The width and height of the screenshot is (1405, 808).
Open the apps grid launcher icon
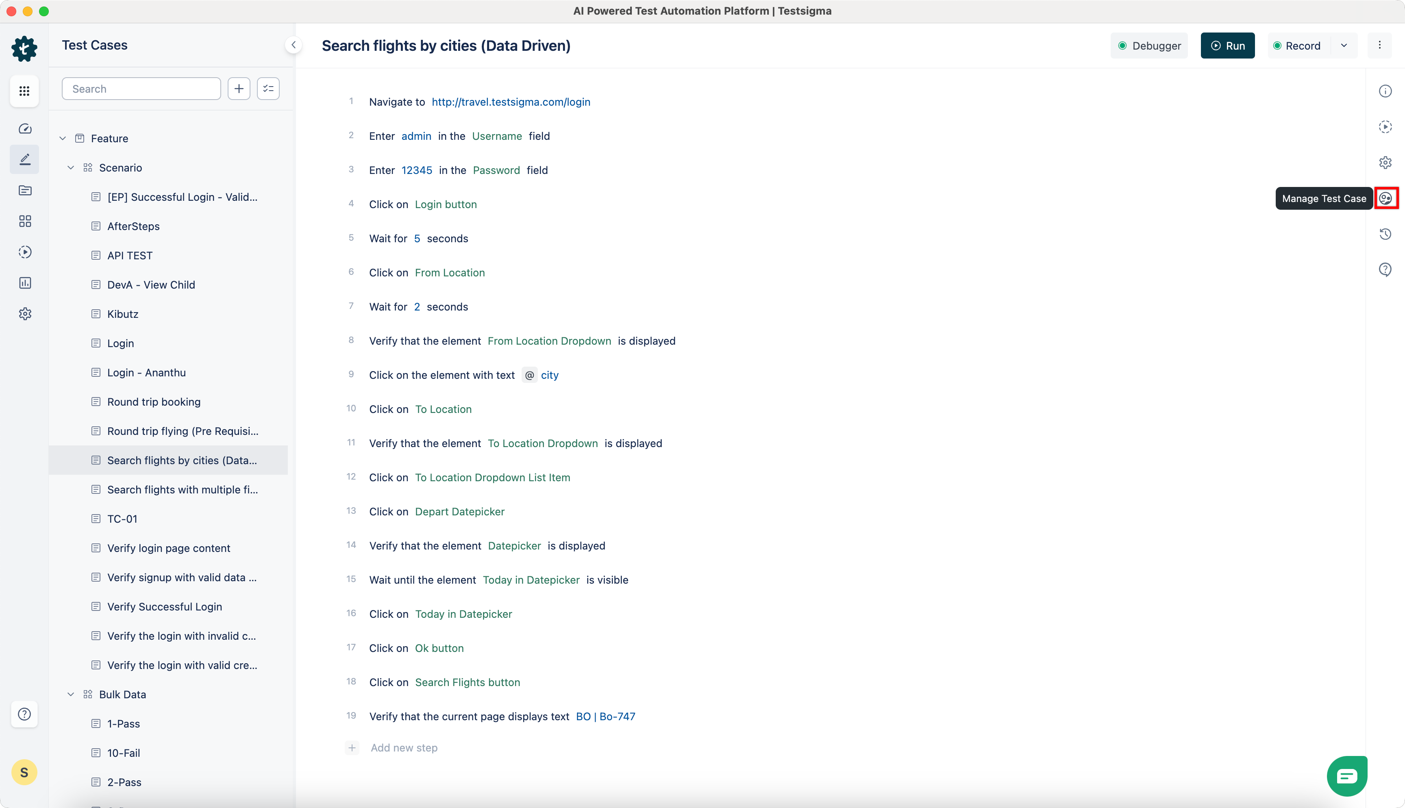click(x=24, y=91)
